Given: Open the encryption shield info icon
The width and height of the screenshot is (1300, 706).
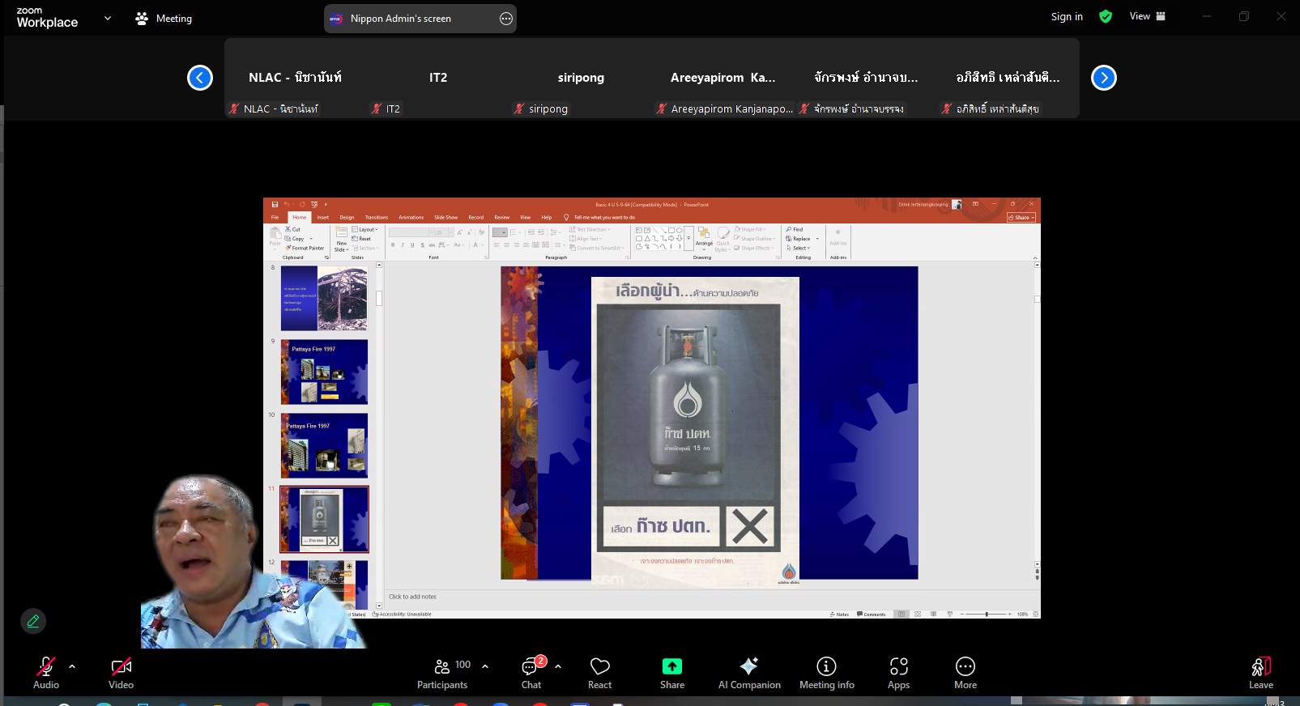Looking at the screenshot, I should pos(1106,16).
